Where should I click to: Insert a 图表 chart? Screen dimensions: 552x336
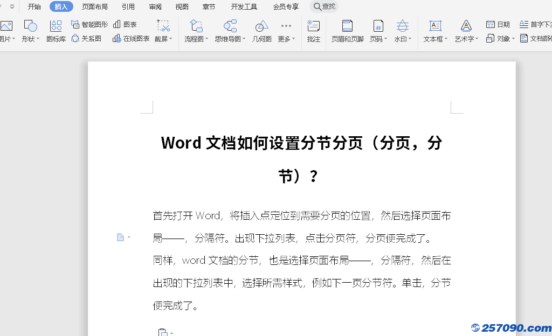pyautogui.click(x=125, y=24)
